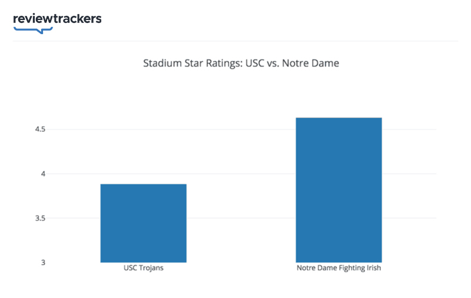Click the divider line below the logo header
The image size is (471, 298).
point(235,41)
